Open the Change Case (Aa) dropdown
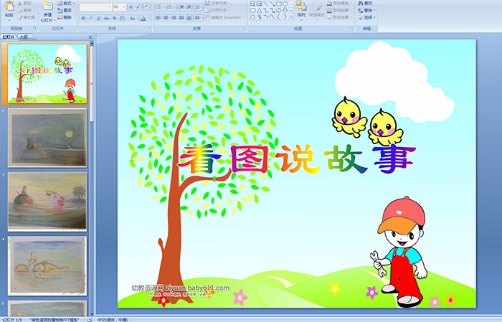 (x=133, y=18)
